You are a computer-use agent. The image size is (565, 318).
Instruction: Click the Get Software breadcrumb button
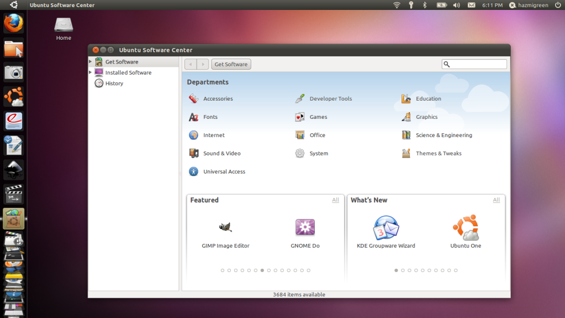(231, 64)
